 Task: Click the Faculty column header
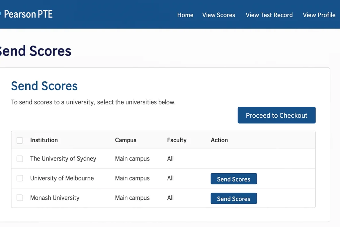[176, 140]
